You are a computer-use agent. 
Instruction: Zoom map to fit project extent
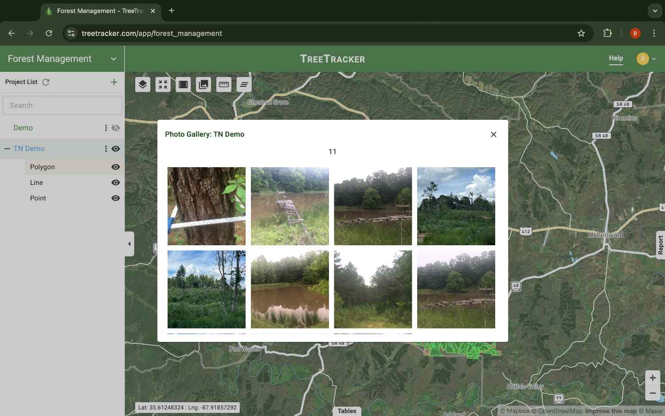(163, 84)
